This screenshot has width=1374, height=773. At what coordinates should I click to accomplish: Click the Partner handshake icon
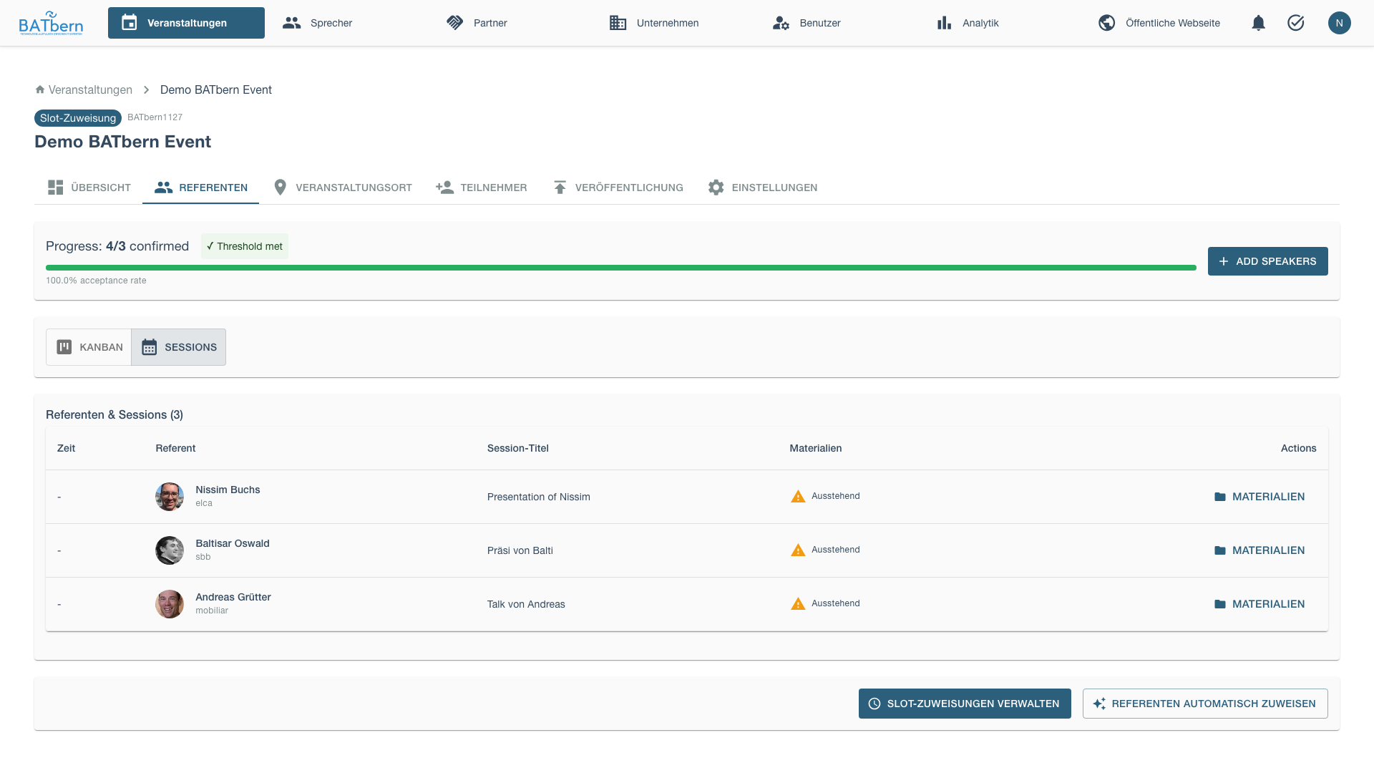click(x=454, y=23)
